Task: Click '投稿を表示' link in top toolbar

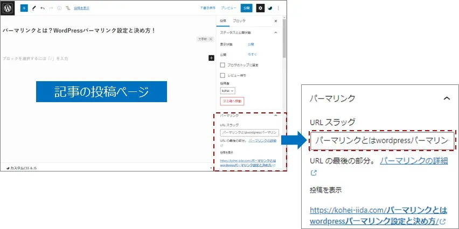Action: [82, 8]
